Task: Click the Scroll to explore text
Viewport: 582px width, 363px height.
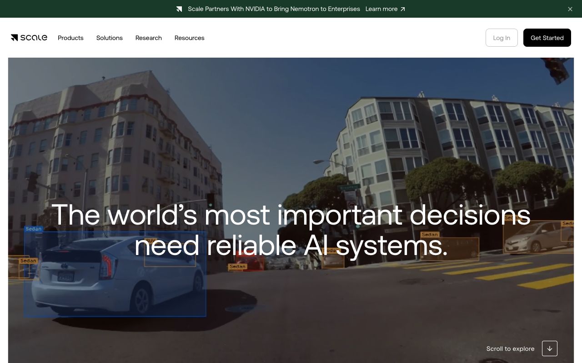Action: 511,348
